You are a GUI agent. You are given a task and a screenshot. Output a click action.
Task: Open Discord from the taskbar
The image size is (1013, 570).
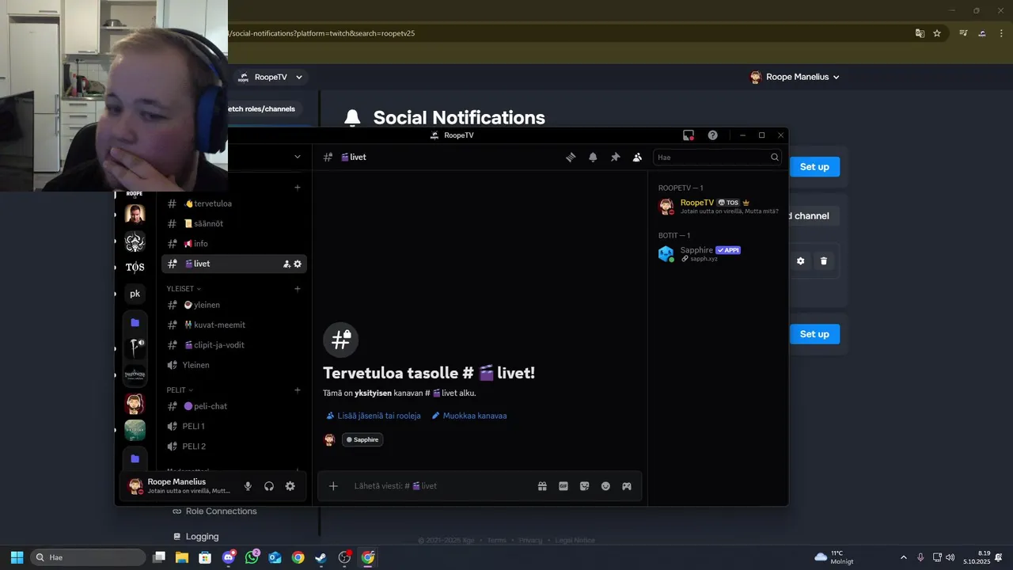pos(229,557)
